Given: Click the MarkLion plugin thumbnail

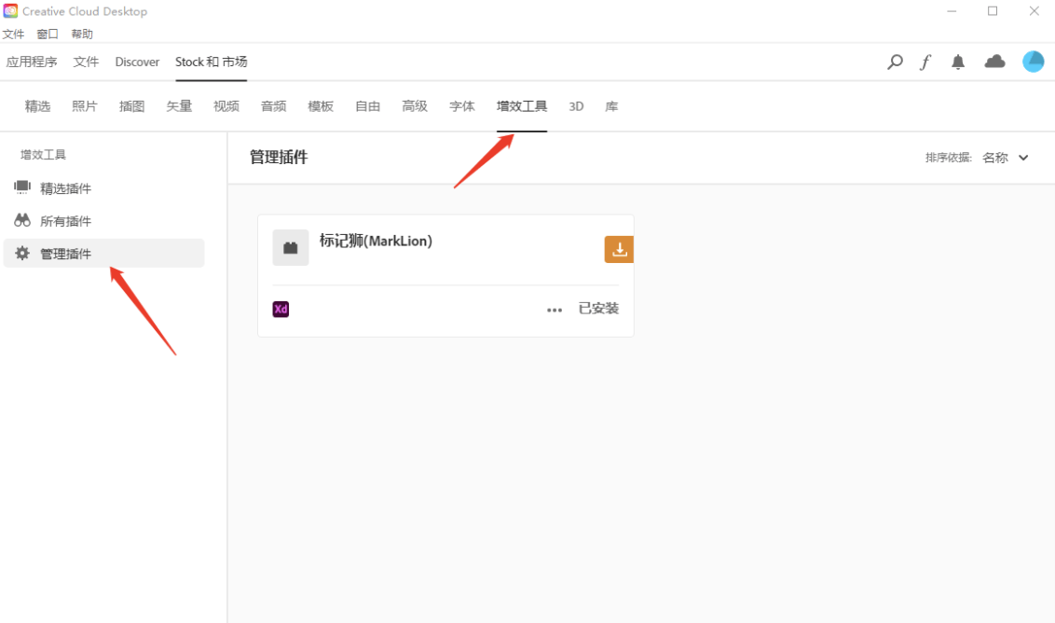Looking at the screenshot, I should click(291, 248).
